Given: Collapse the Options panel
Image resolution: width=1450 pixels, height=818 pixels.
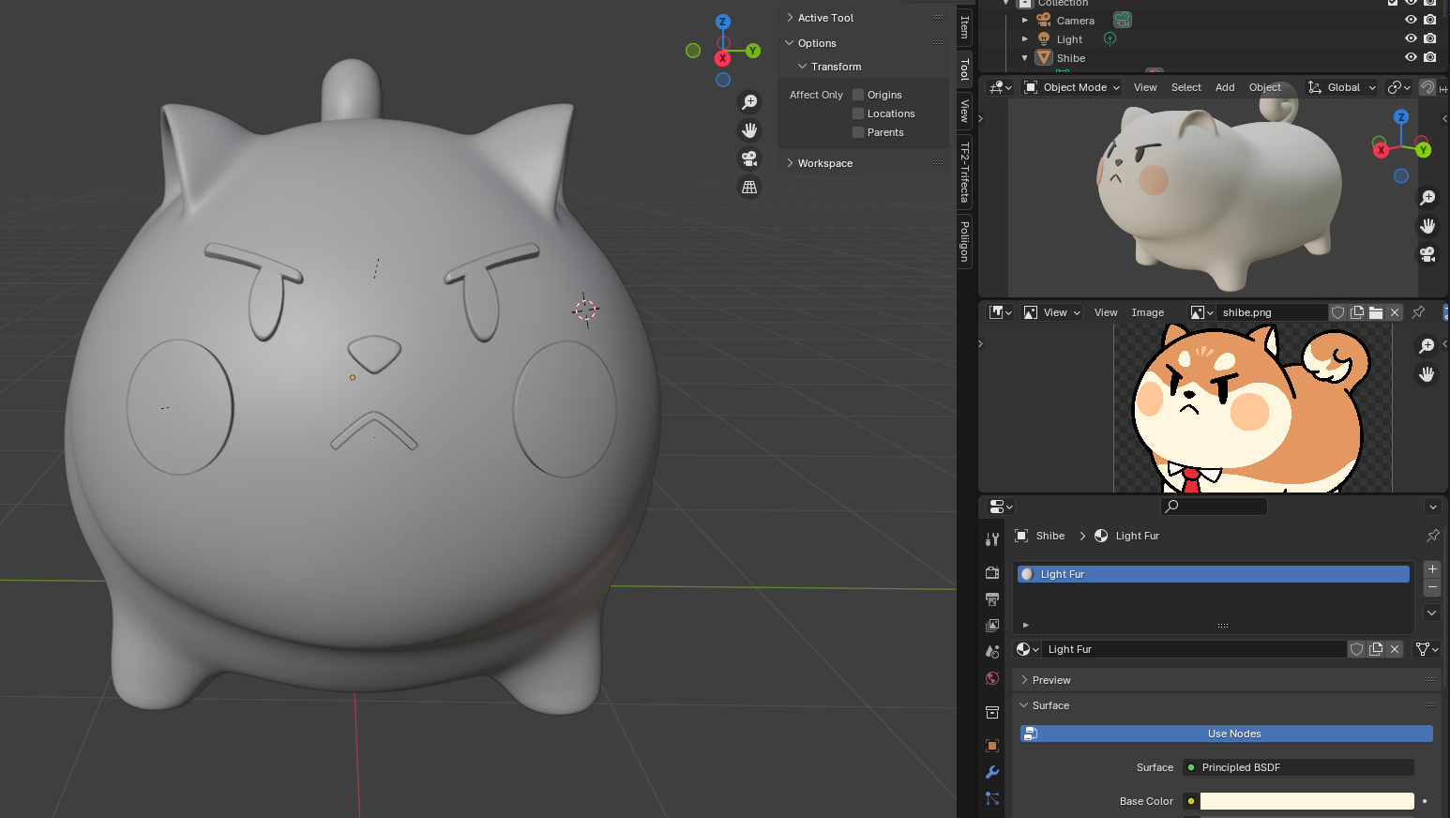Looking at the screenshot, I should (817, 43).
